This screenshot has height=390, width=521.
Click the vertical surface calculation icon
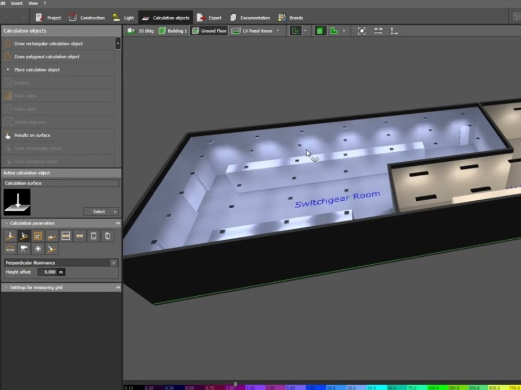pyautogui.click(x=51, y=236)
